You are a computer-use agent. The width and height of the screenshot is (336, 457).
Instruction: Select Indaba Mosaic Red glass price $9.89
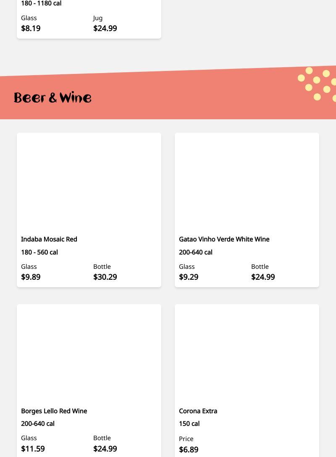point(31,277)
